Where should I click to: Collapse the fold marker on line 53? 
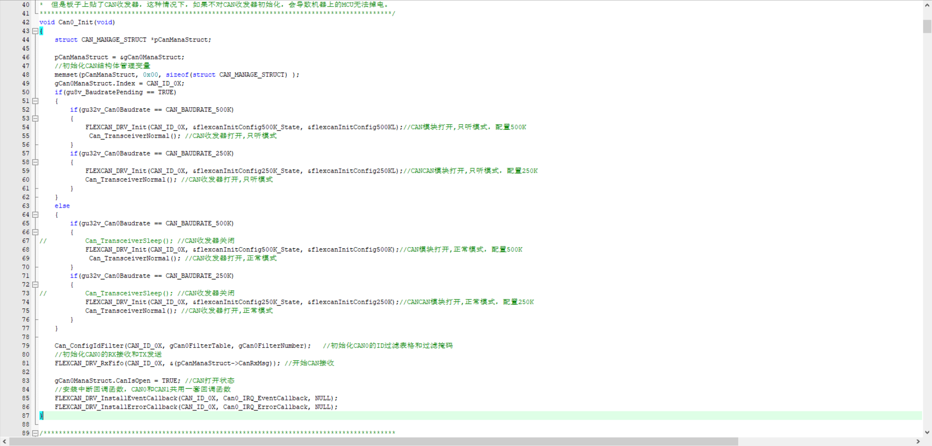point(35,118)
